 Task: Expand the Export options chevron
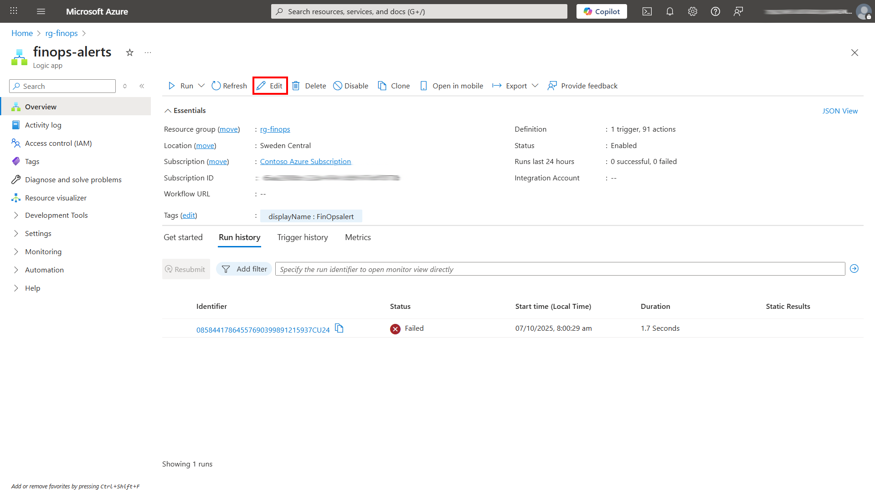[535, 86]
